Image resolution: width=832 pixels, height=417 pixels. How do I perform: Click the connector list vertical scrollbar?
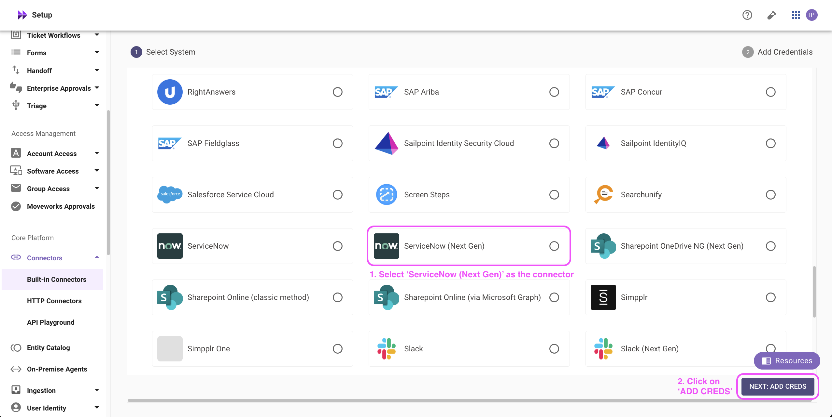814,292
